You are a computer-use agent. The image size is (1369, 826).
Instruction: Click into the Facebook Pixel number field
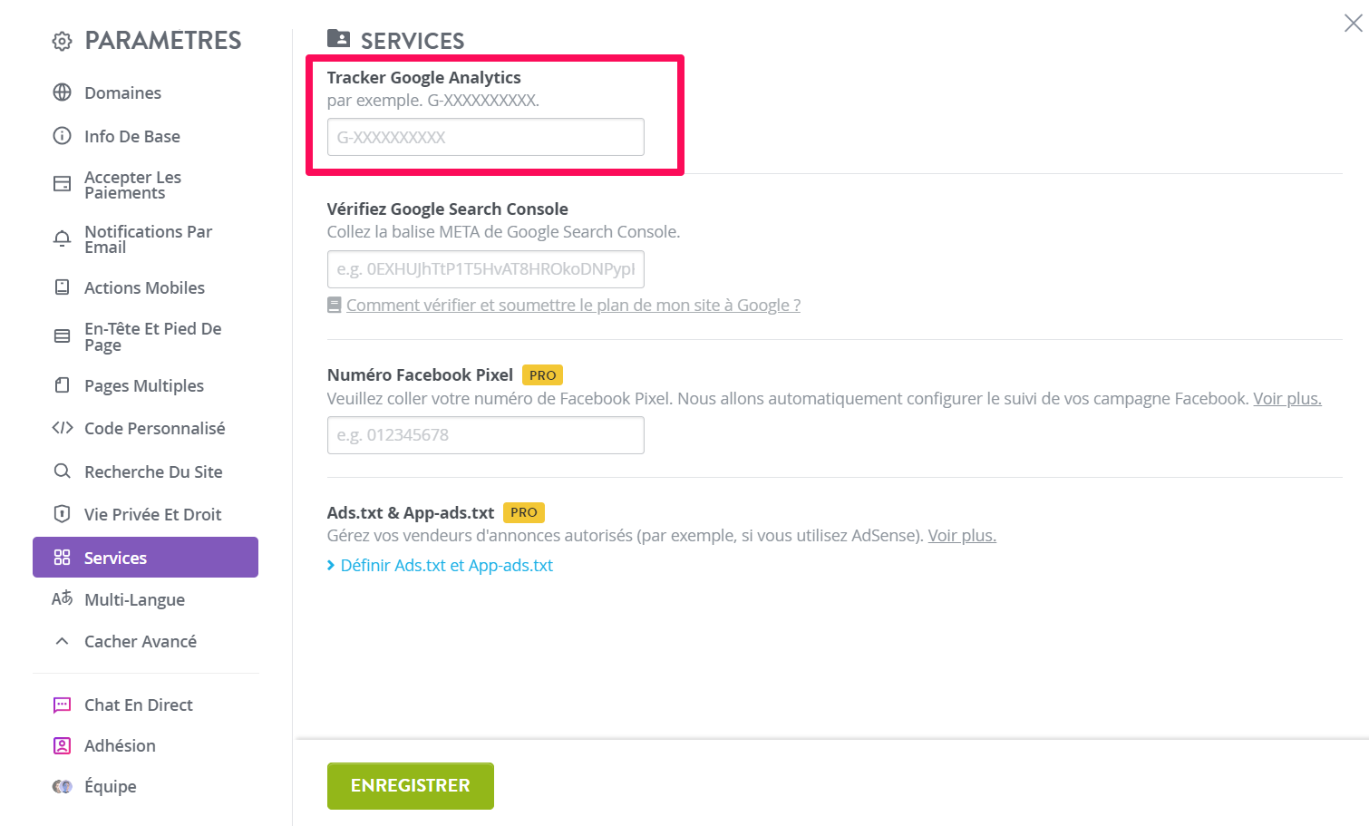tap(486, 435)
